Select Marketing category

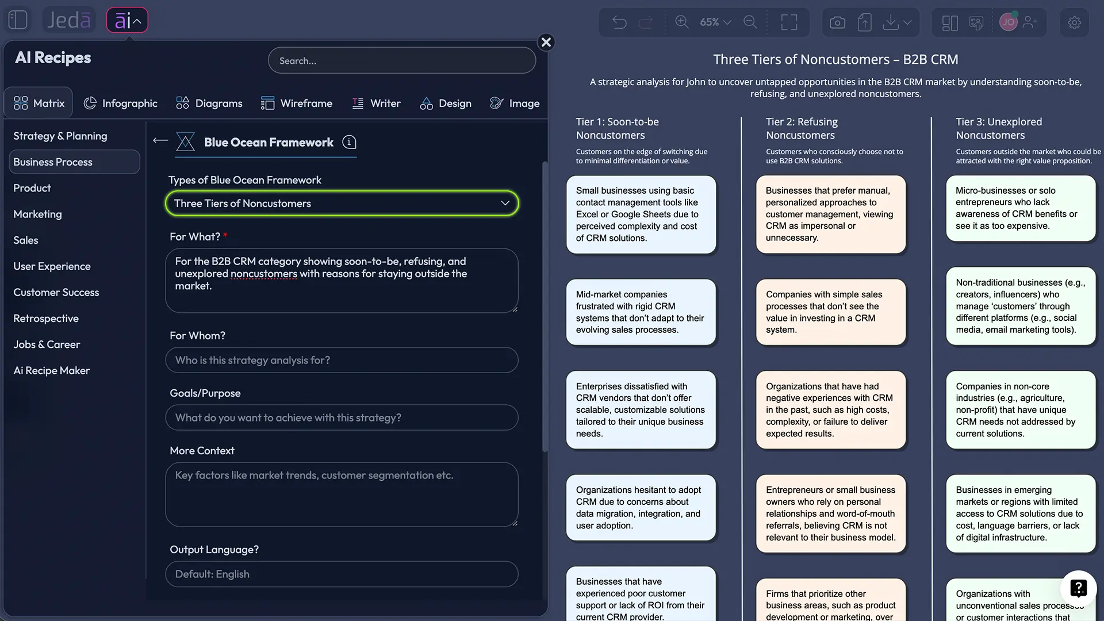37,214
